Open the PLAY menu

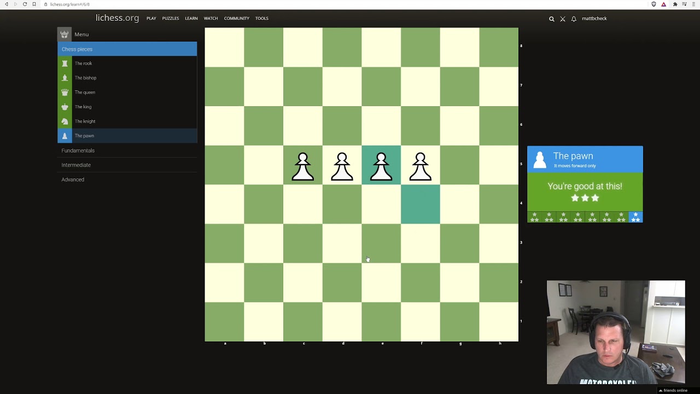[x=151, y=19]
